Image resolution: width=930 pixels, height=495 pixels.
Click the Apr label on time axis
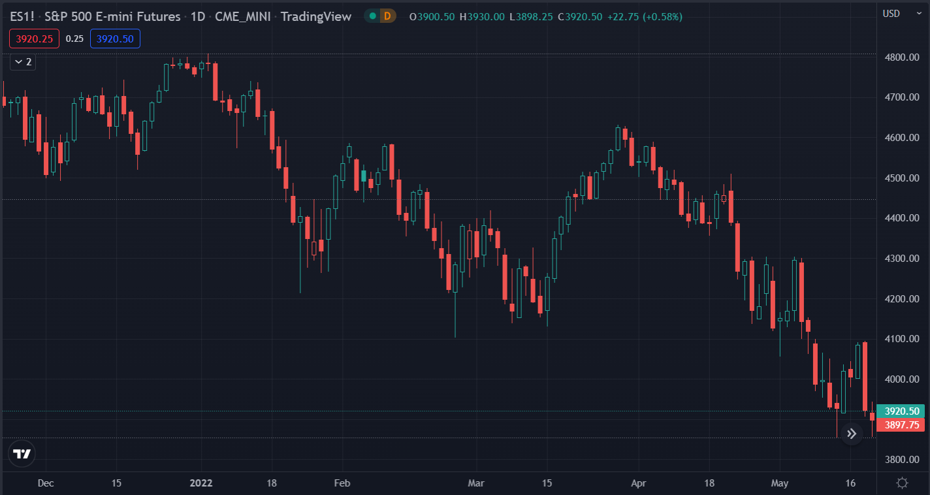(639, 483)
